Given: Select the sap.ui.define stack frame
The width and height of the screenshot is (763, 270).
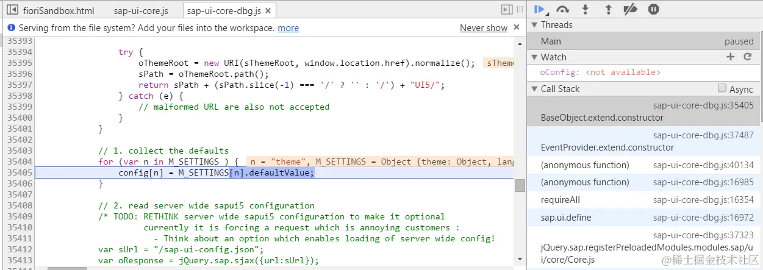Looking at the screenshot, I should tap(645, 217).
